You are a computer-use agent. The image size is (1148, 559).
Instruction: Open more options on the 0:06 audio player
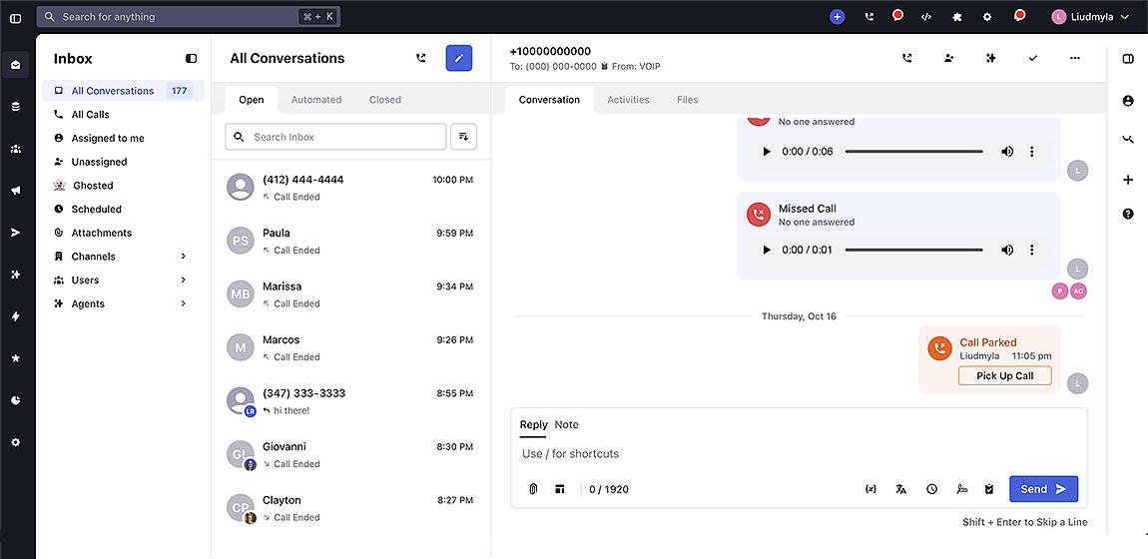(1031, 152)
